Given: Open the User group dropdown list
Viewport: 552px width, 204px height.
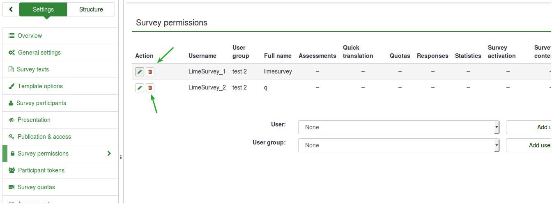Looking at the screenshot, I should coord(398,145).
